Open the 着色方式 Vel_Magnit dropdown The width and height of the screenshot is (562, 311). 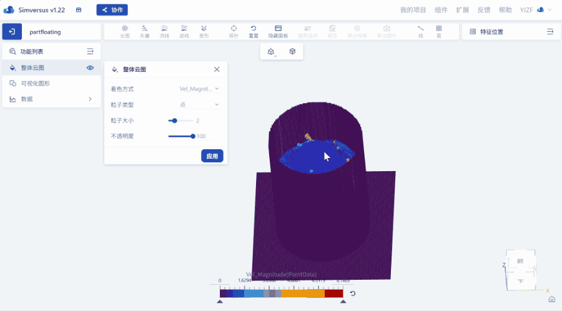(199, 89)
